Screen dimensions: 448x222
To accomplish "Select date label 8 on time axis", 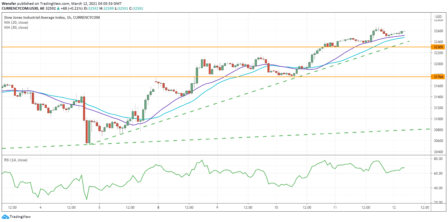I will pos(158,207).
